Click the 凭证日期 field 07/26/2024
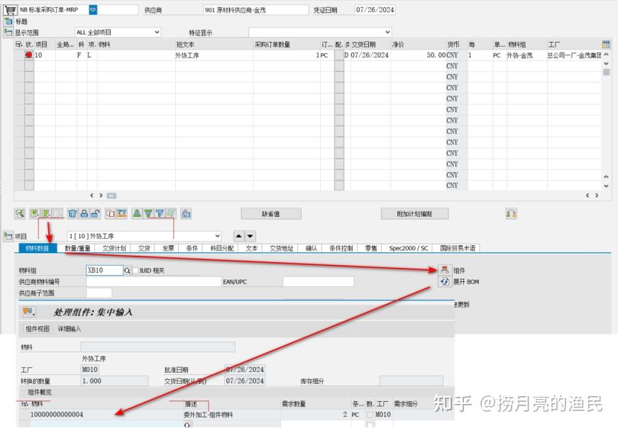Viewport: 618px width, 428px height. coord(375,10)
